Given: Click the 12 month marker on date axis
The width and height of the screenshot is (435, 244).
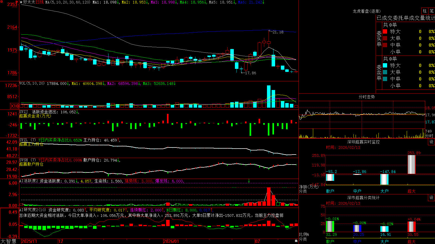Looking at the screenshot, I should 61,241.
